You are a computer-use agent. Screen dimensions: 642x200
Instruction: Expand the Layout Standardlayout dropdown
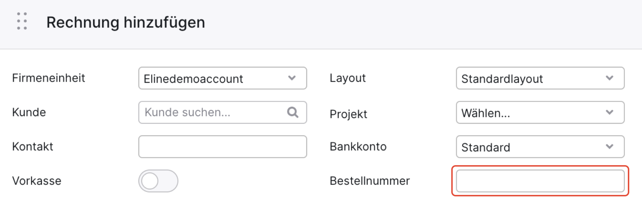pyautogui.click(x=540, y=78)
